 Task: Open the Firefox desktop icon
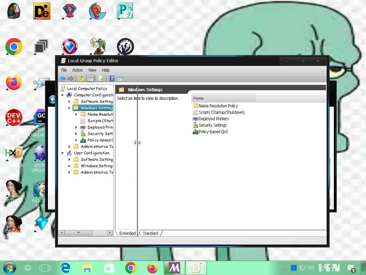[x=14, y=82]
